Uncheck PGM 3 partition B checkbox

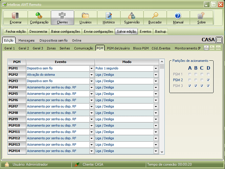point(196,86)
